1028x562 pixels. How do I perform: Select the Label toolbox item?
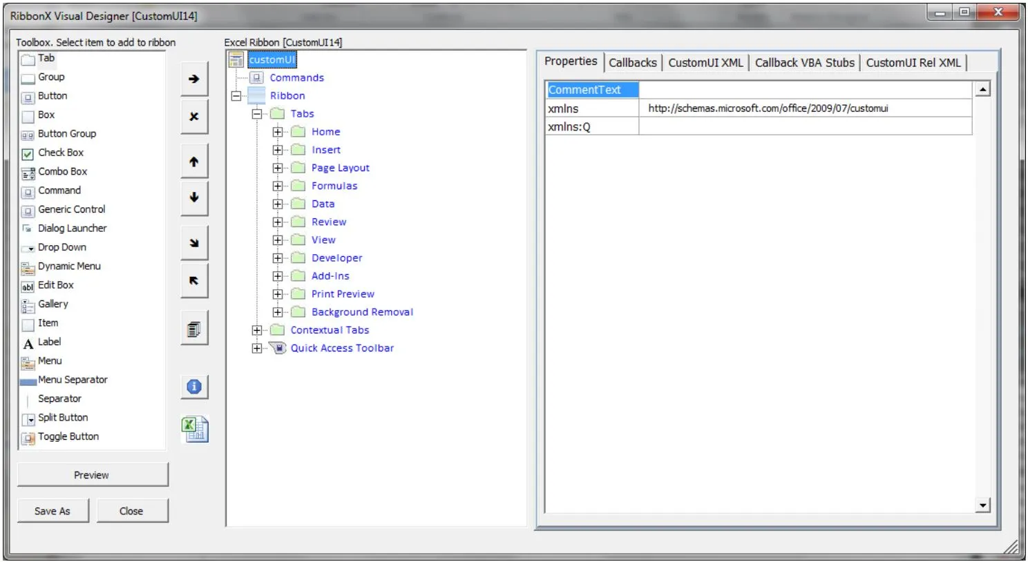[x=50, y=342]
